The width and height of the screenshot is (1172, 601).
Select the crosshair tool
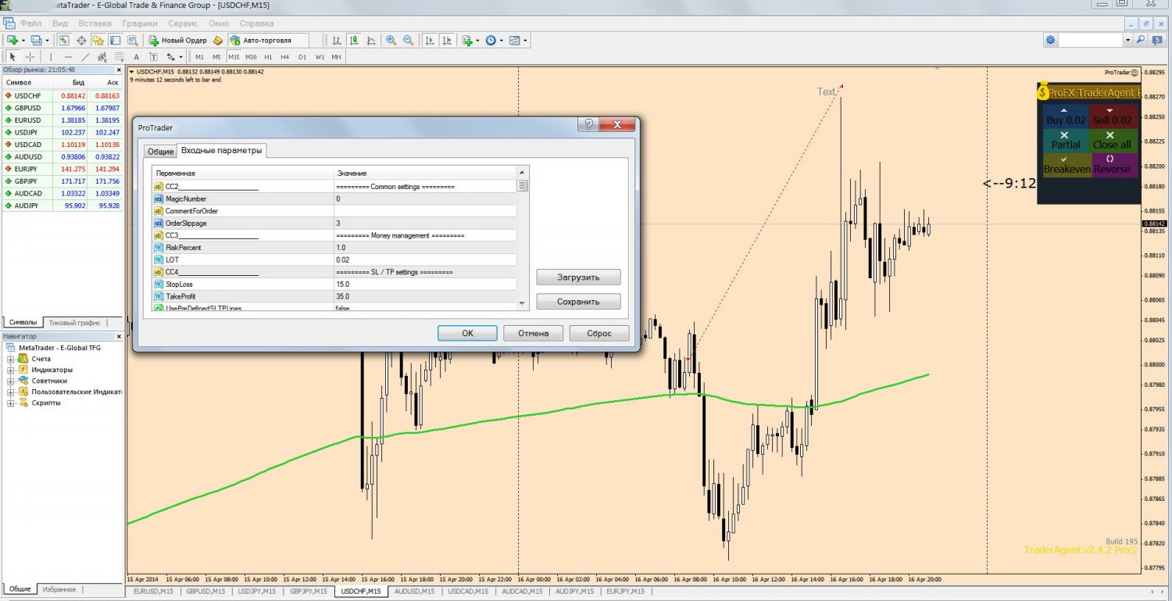pyautogui.click(x=30, y=57)
